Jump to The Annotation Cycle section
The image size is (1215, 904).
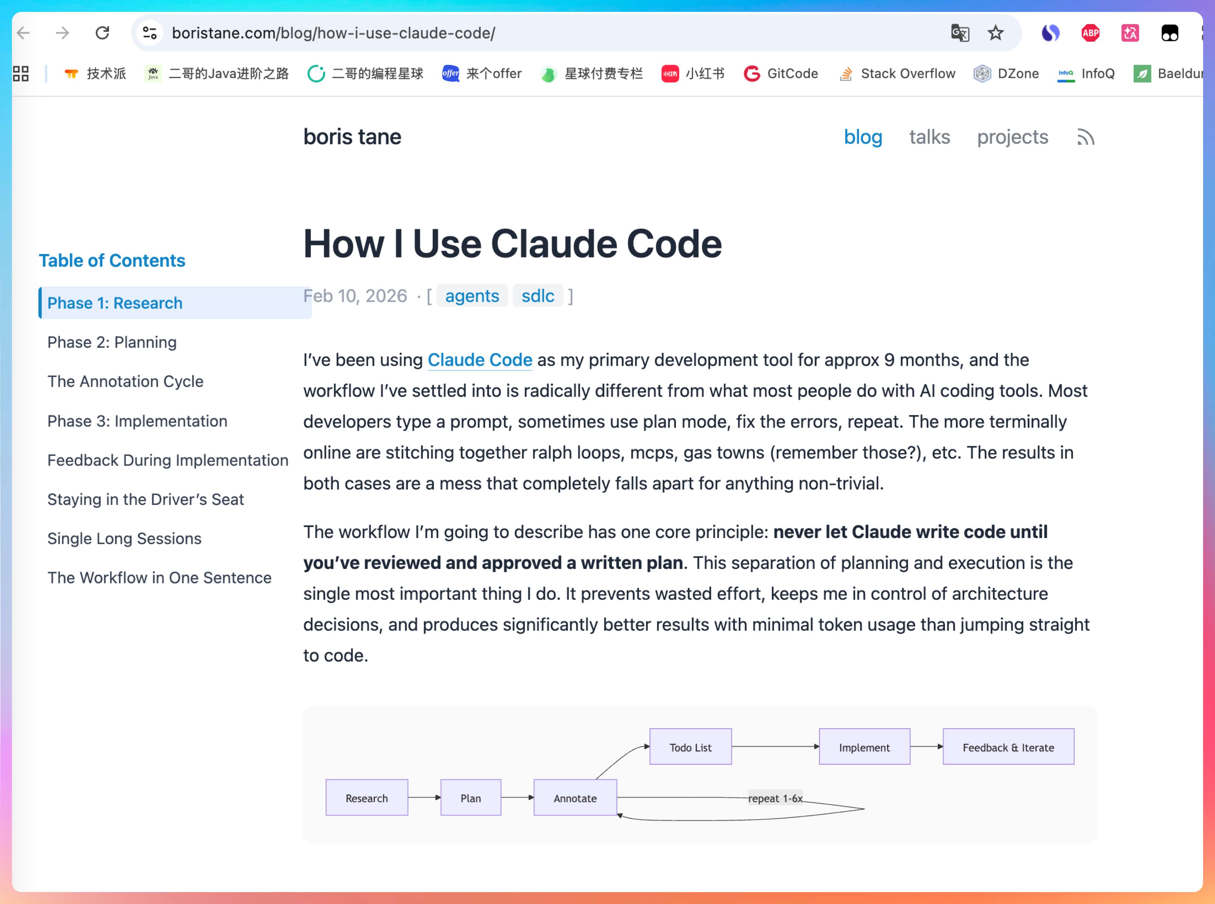[125, 381]
